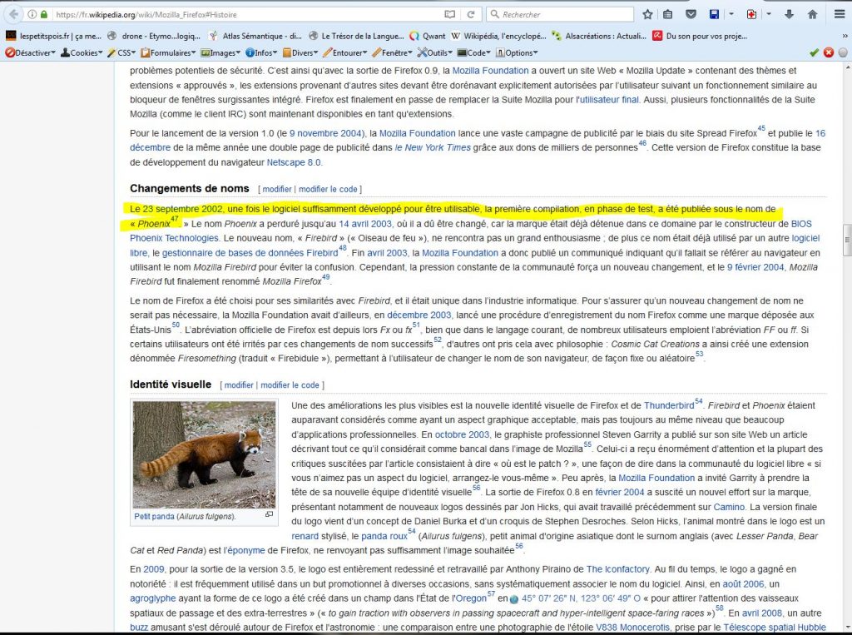The width and height of the screenshot is (852, 635).
Task: Click in the Rechercher search field
Action: pos(566,14)
